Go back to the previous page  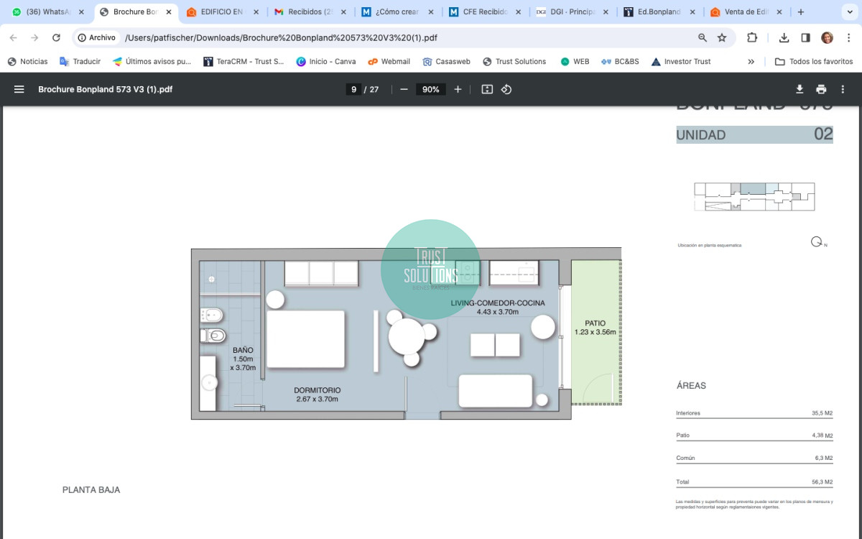[x=14, y=37]
